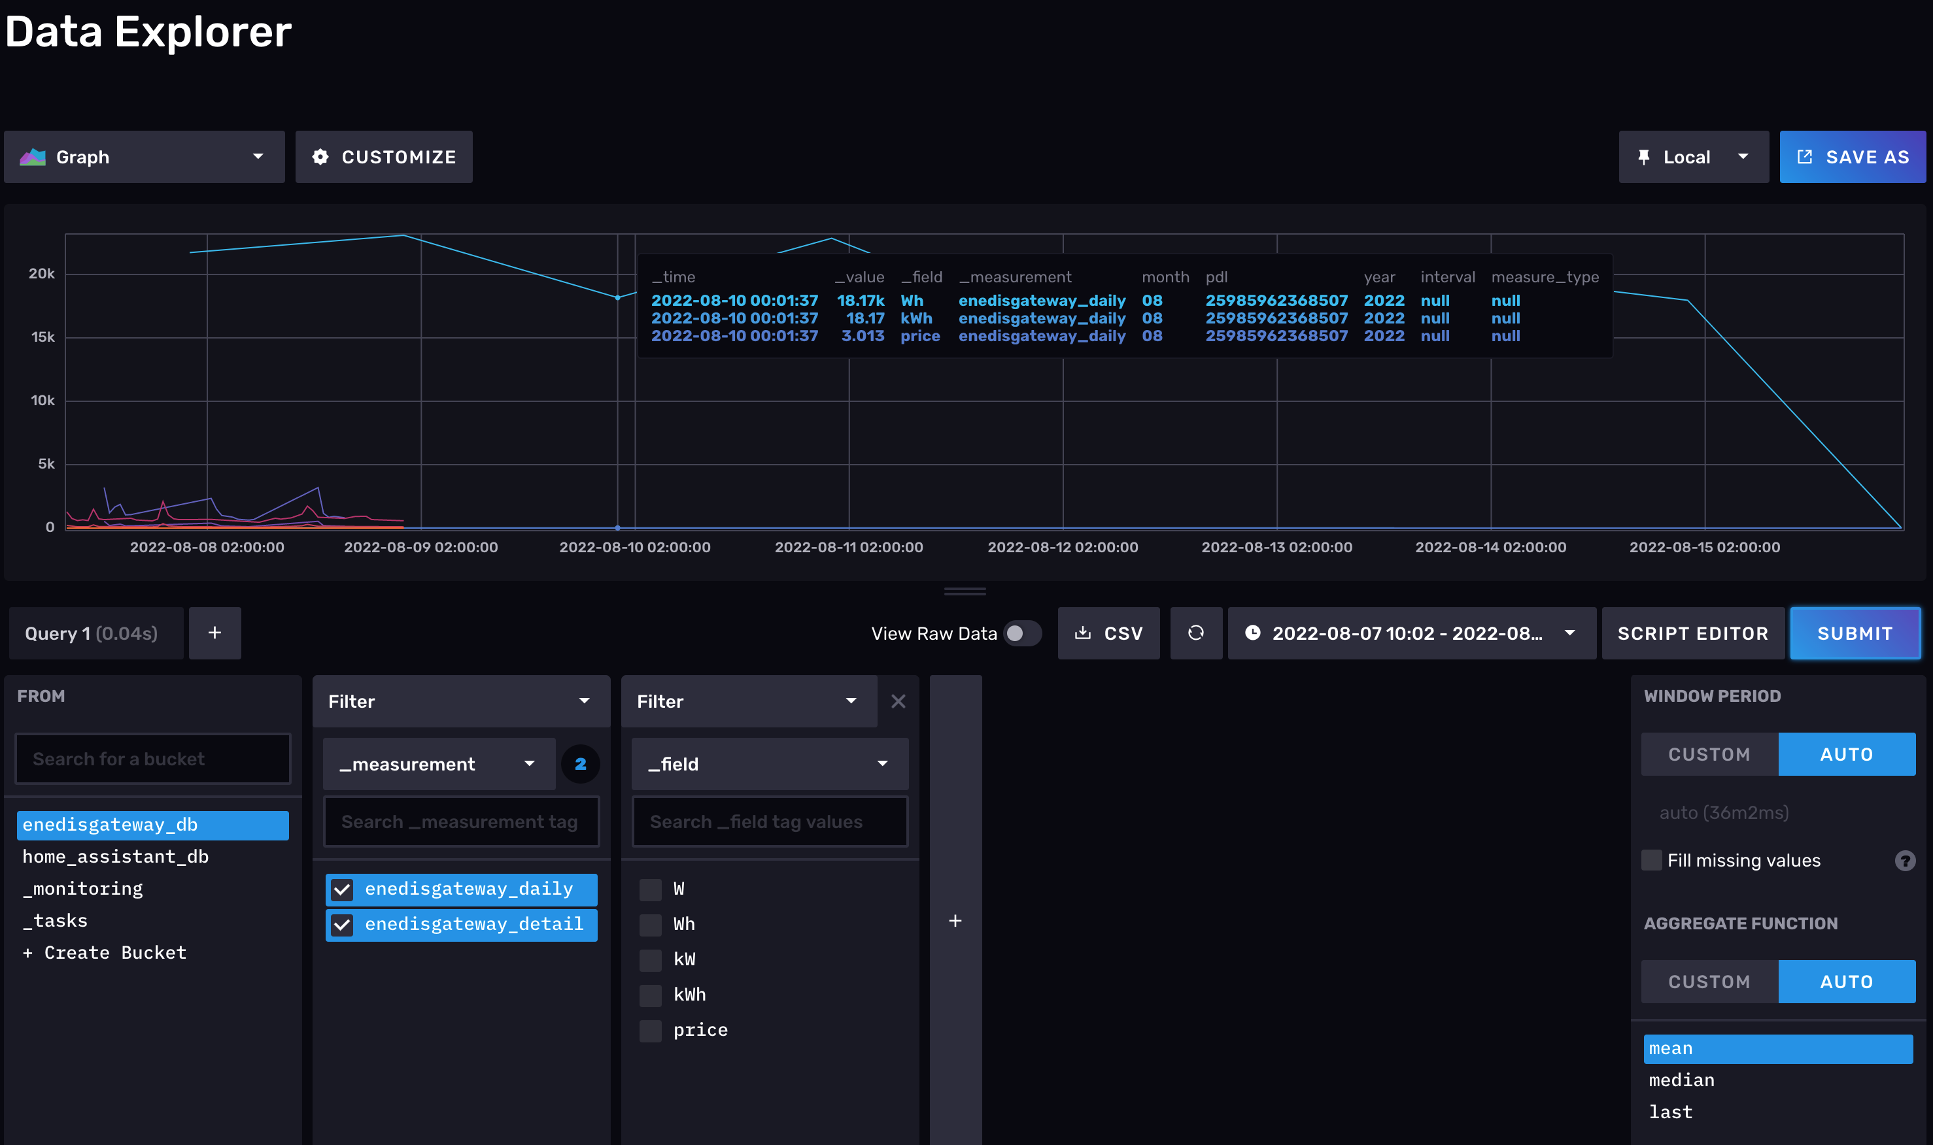The image size is (1933, 1145).
Task: Check the kW field checkbox
Action: (x=651, y=960)
